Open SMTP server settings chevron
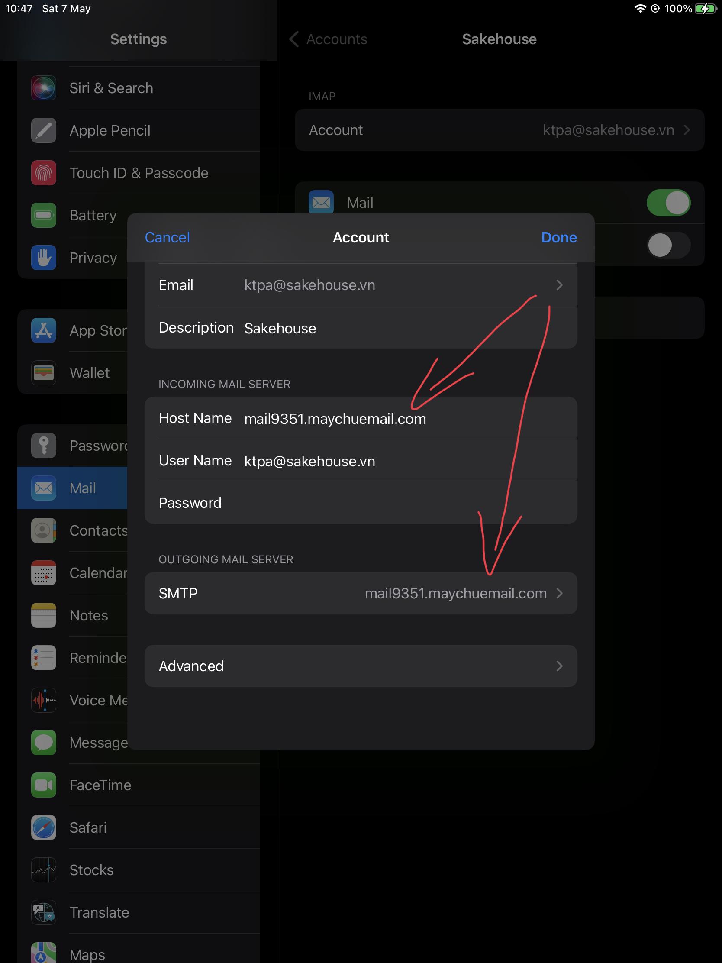The width and height of the screenshot is (722, 963). pos(560,593)
